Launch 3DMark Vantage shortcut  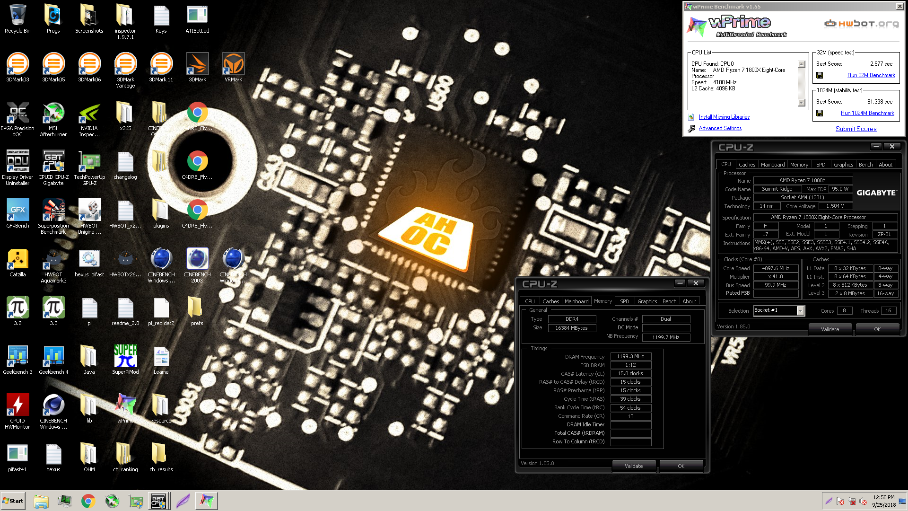(125, 70)
